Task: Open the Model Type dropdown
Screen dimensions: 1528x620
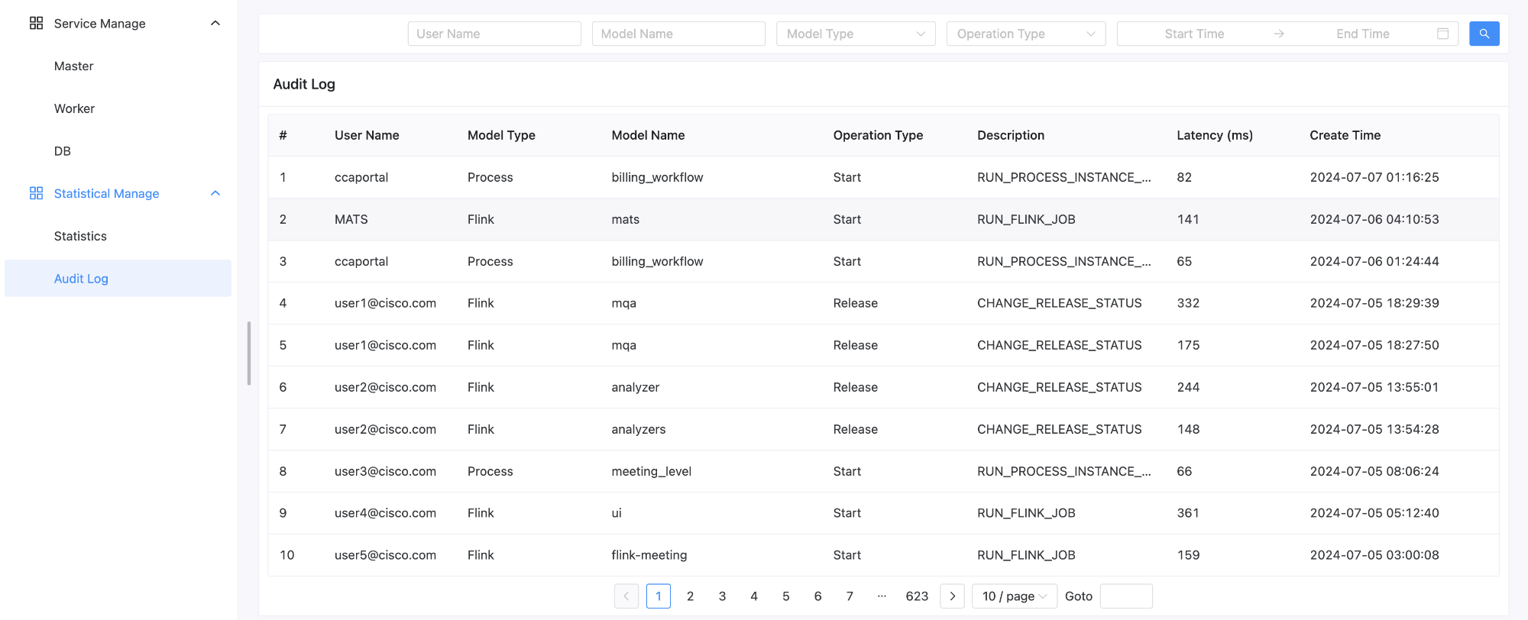Action: click(855, 34)
